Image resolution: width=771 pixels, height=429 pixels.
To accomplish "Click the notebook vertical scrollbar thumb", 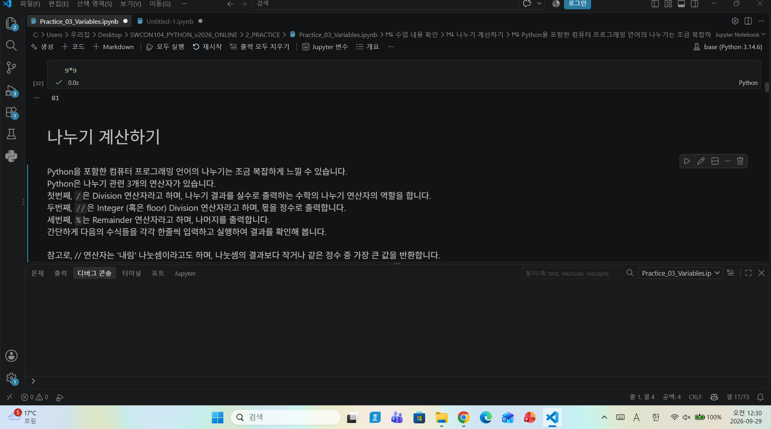I will (x=767, y=87).
